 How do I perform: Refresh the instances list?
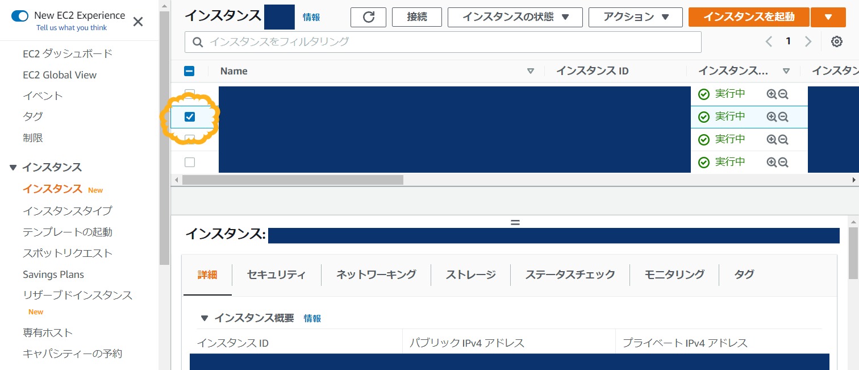368,17
